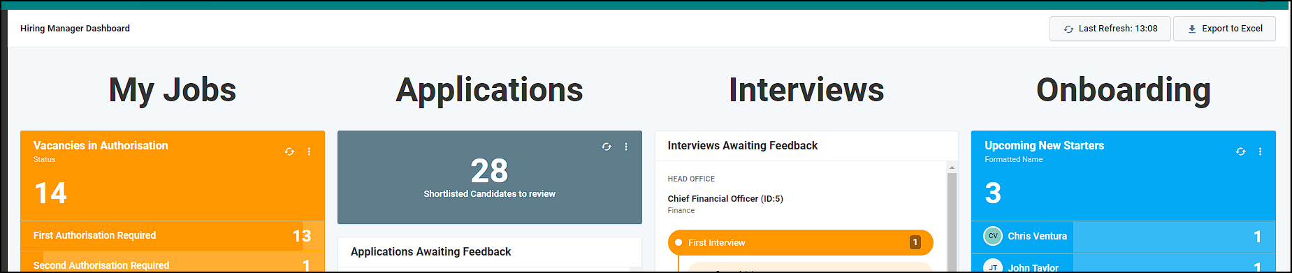Open Vacancies in Authorisation options menu

tap(309, 152)
